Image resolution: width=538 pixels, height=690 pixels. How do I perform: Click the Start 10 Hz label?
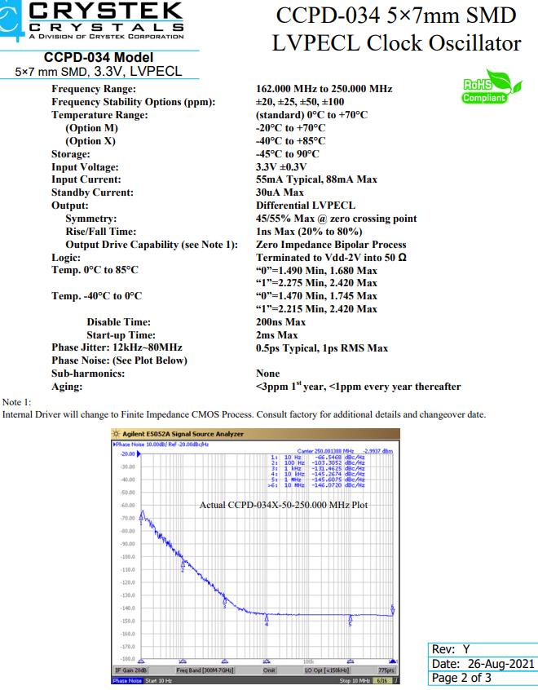pyautogui.click(x=159, y=679)
